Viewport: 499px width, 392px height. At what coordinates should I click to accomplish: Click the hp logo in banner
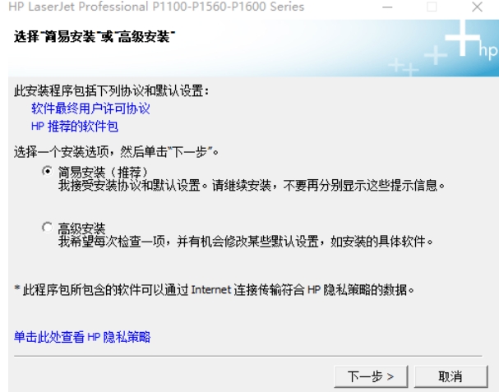[487, 51]
